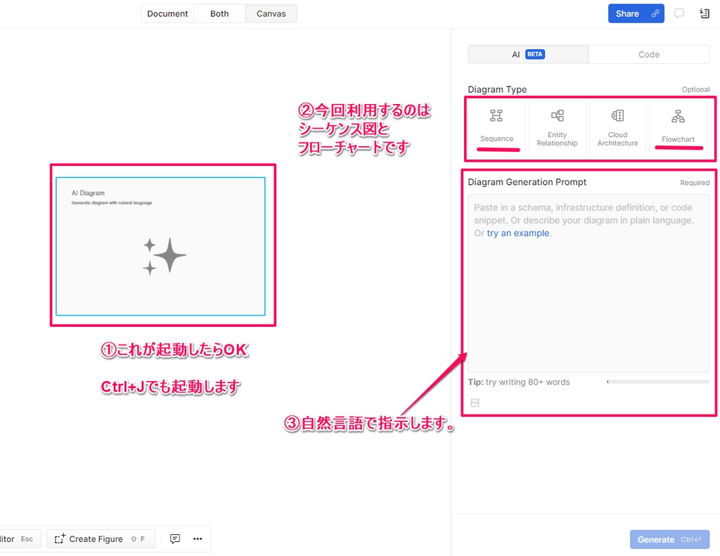Click the outline list icon beside comments

pyautogui.click(x=705, y=13)
